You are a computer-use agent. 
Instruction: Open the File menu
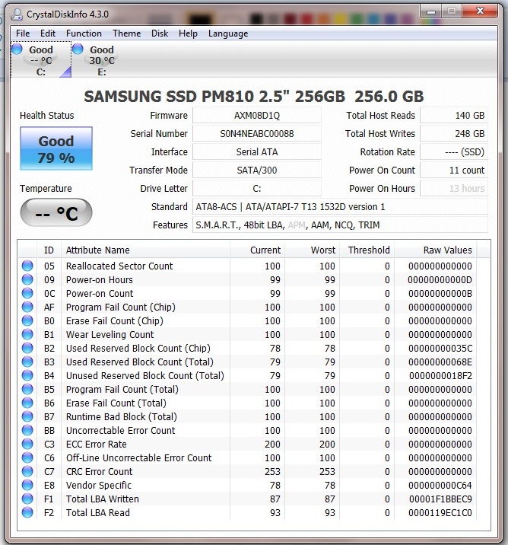tap(23, 33)
